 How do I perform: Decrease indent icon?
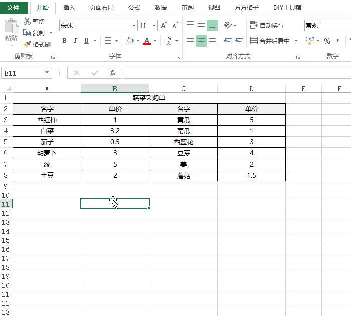pyautogui.click(x=228, y=41)
